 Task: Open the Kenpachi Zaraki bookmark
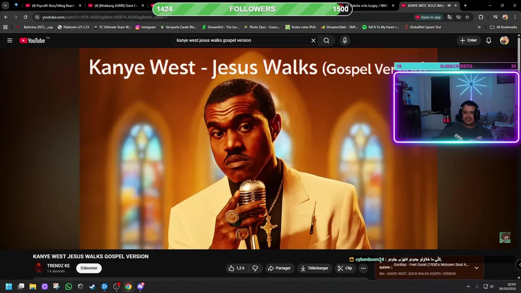[x=178, y=27]
